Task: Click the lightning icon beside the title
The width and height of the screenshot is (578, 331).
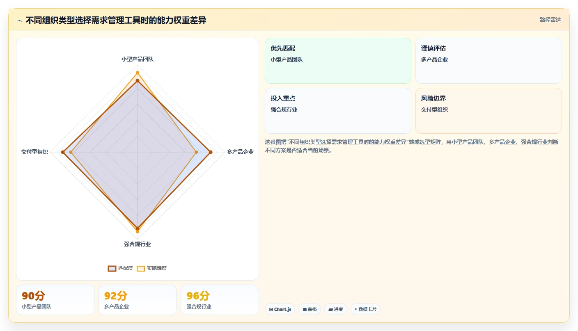Action: (x=19, y=21)
